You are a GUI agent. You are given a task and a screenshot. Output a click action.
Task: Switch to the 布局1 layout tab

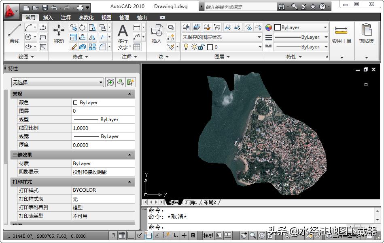[190, 202]
